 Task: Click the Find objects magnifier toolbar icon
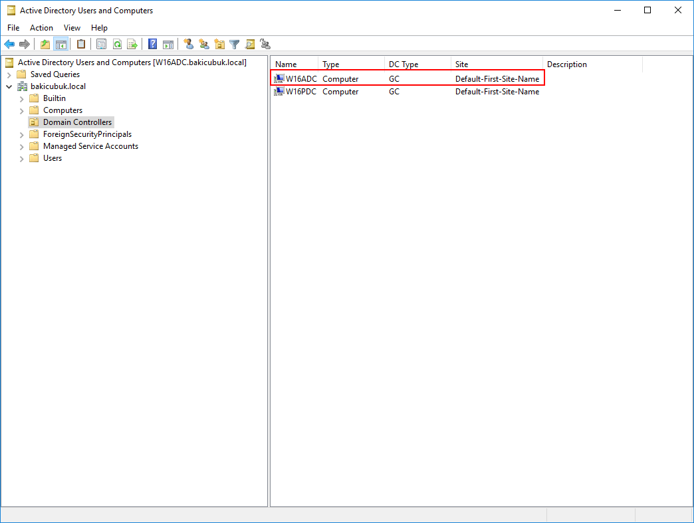[250, 45]
